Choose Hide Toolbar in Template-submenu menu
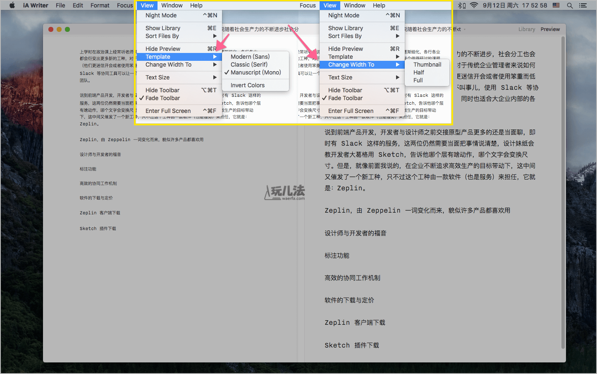 179,90
